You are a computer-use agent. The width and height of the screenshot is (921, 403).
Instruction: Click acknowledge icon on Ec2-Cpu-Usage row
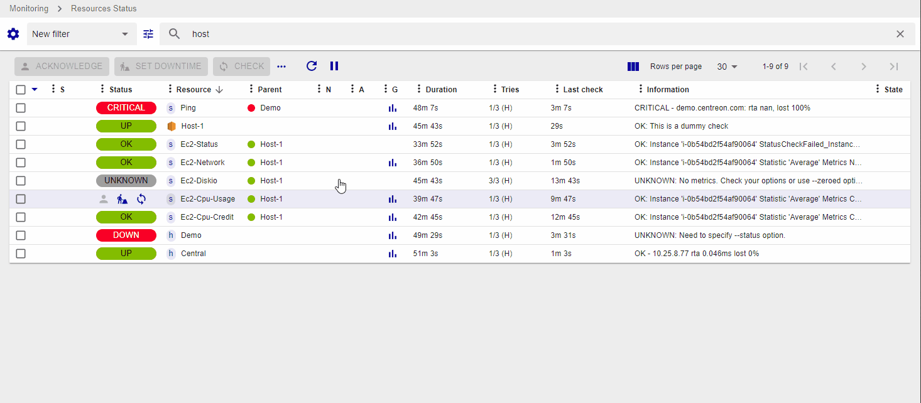point(104,199)
